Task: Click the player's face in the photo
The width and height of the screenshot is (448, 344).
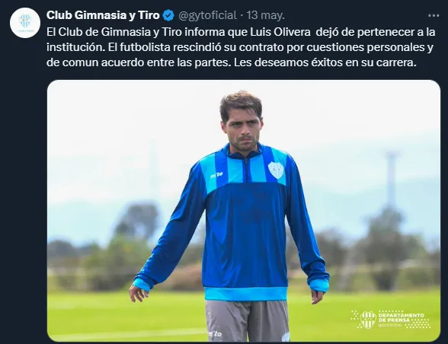Action: point(242,129)
